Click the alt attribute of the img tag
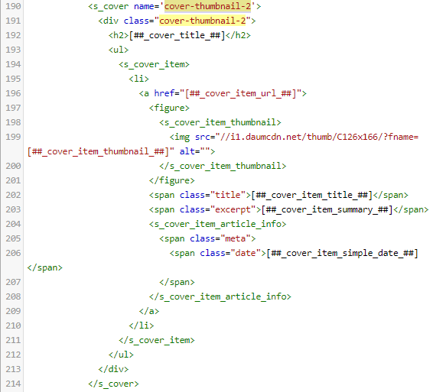Screen dimensions: 446x392 point(187,151)
